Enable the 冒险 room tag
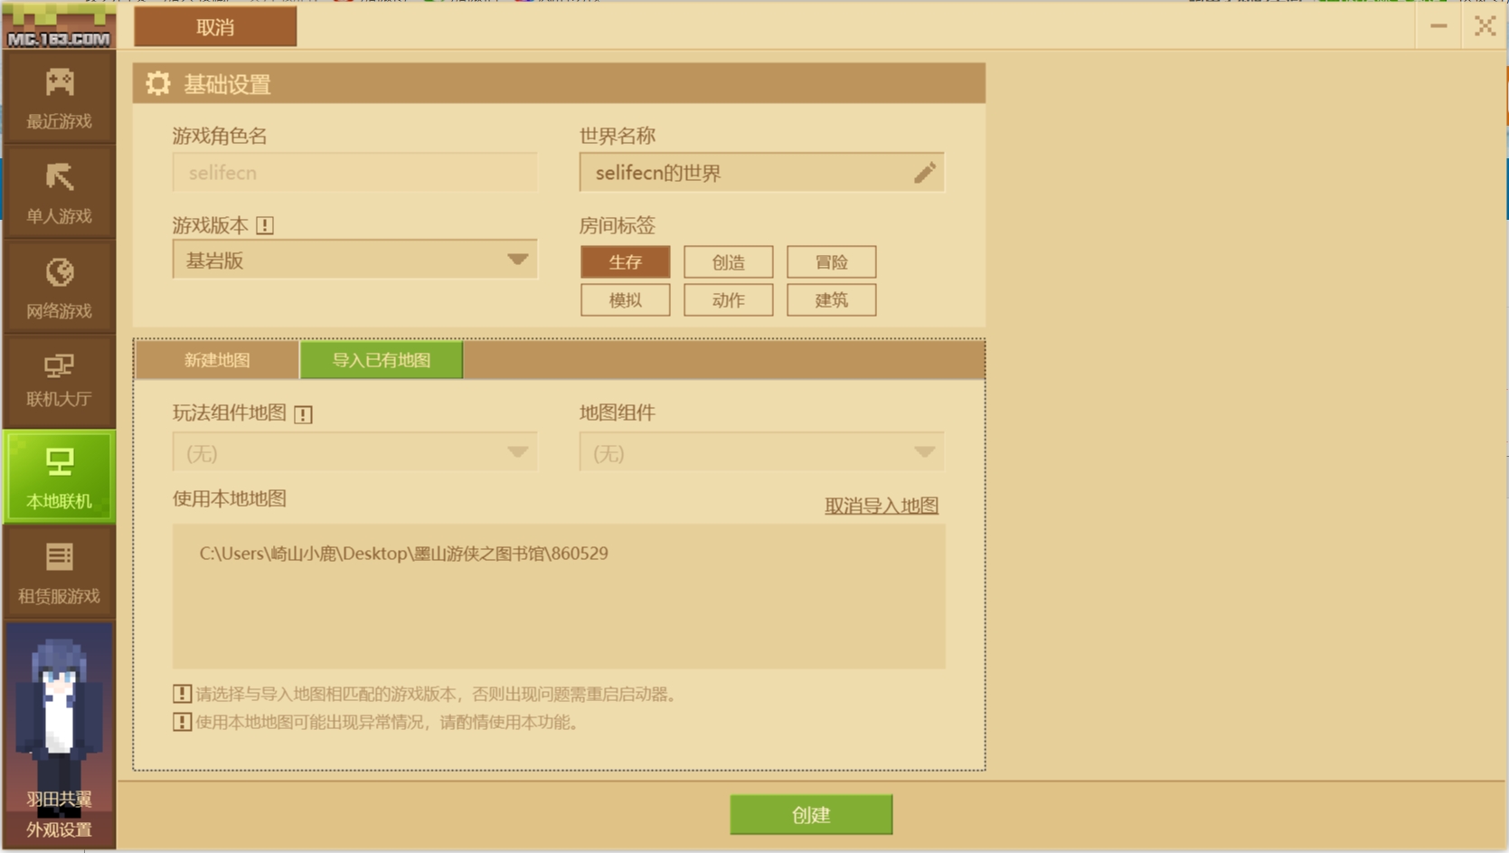The height and width of the screenshot is (853, 1509). click(x=831, y=262)
